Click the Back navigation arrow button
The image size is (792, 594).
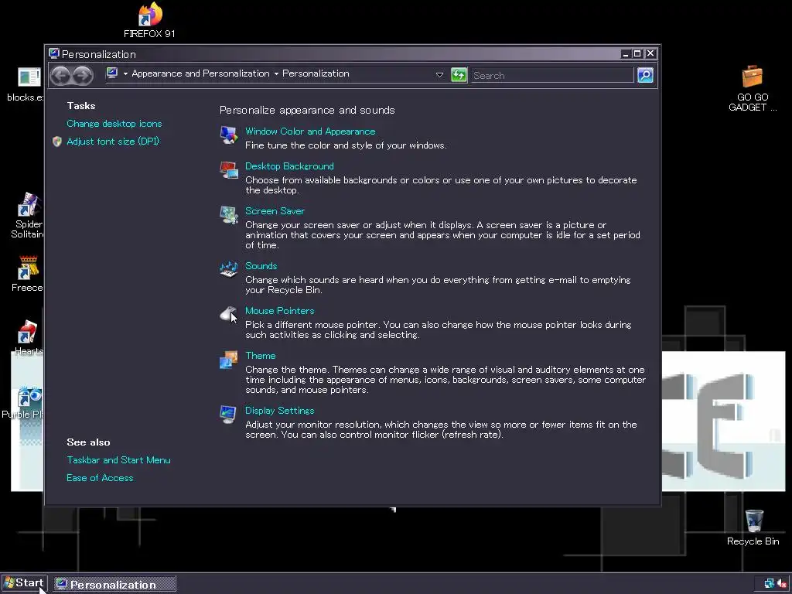point(60,76)
